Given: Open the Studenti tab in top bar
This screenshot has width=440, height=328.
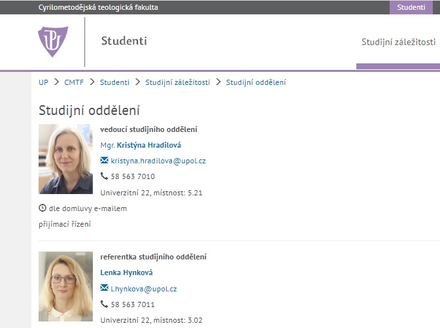Looking at the screenshot, I should (x=411, y=7).
